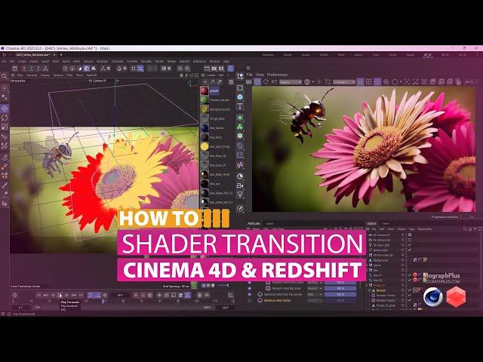Viewport: 483px width, 362px height.
Task: Select the Move tool in left toolbar
Action: tap(5, 109)
